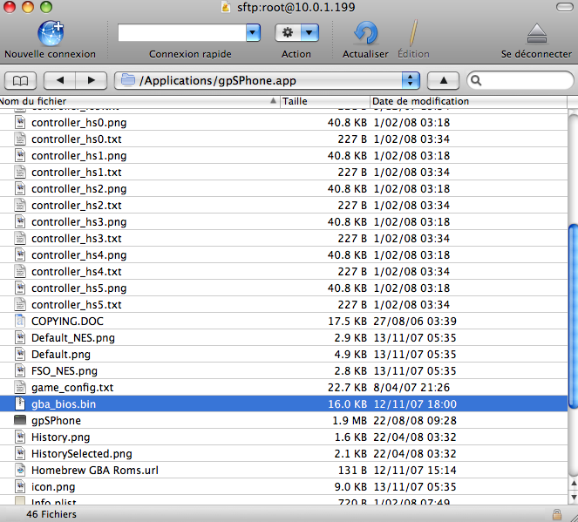Screen dimensions: 578x522
Task: Click the scrollbar down arrow
Action: tap(574, 497)
